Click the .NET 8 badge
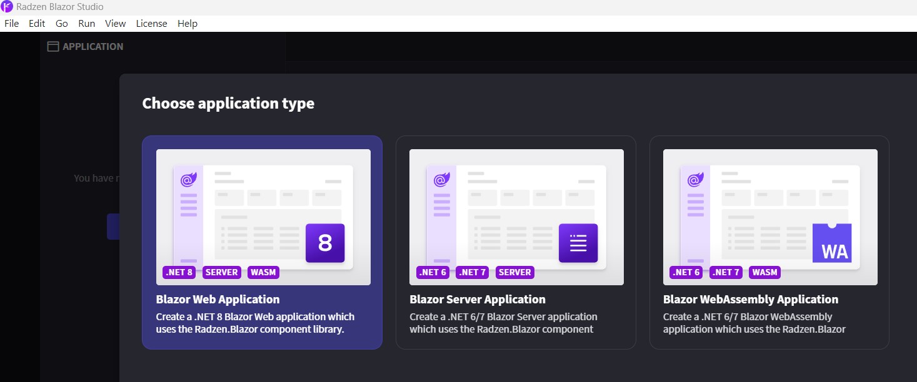The image size is (917, 382). [179, 272]
